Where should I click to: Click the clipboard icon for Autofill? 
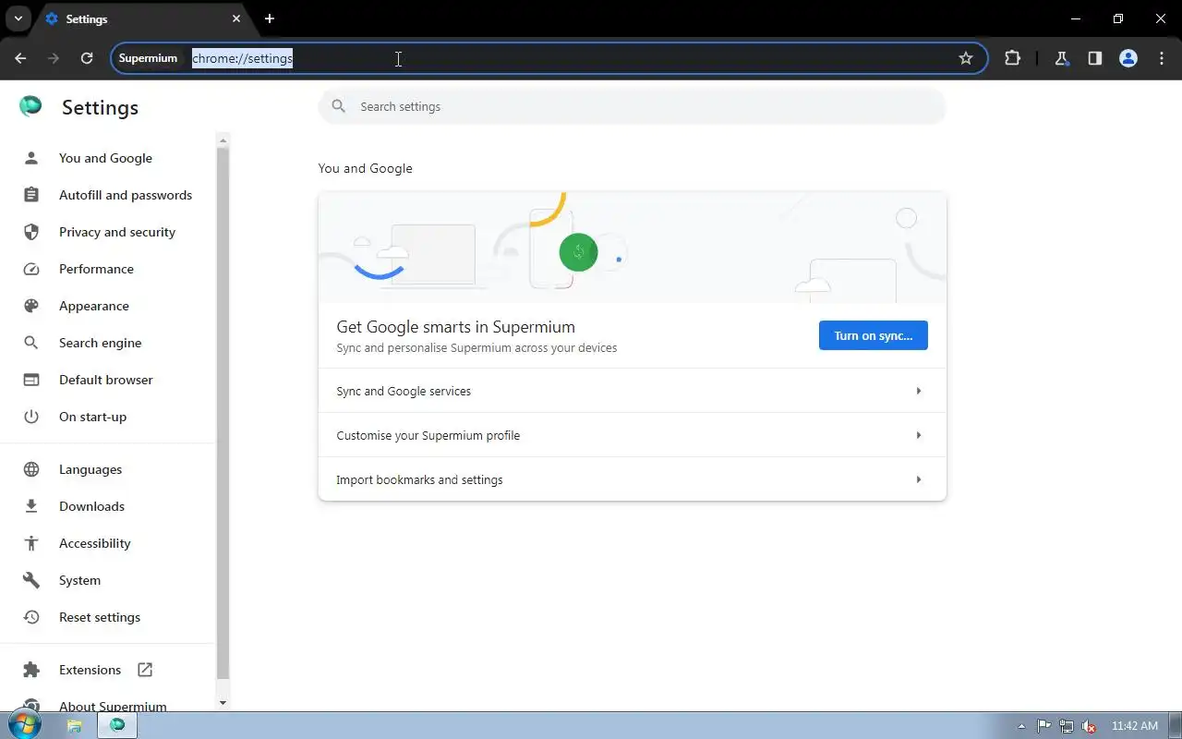pyautogui.click(x=31, y=195)
